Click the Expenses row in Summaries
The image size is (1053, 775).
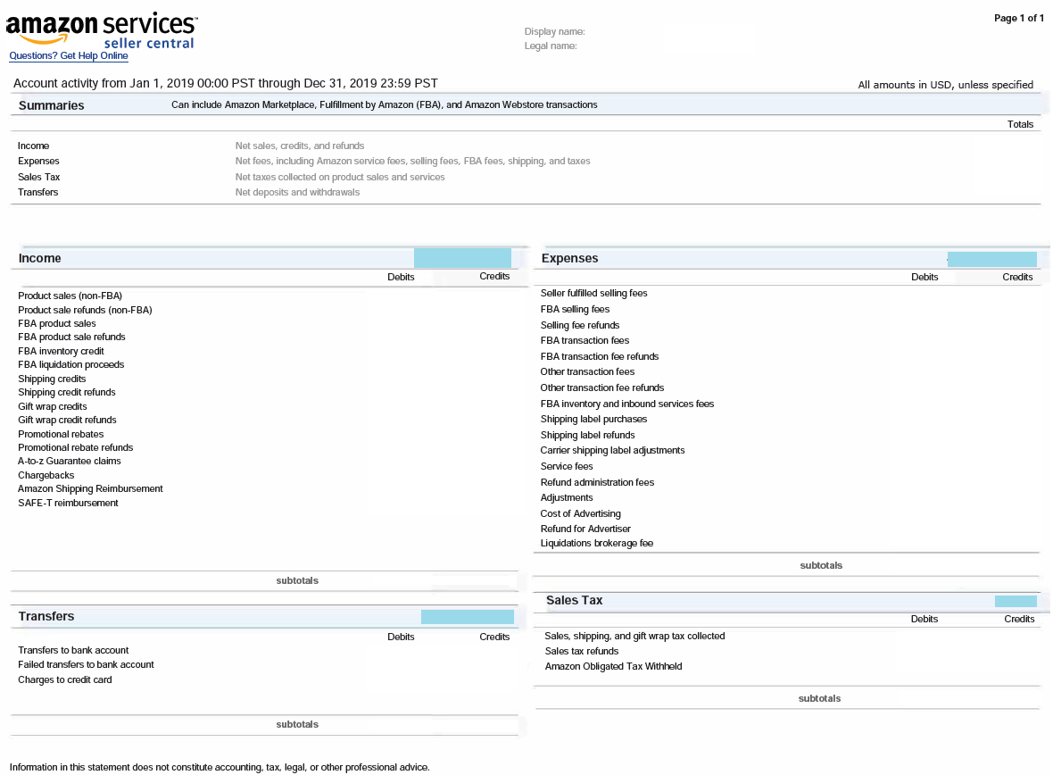pyautogui.click(x=38, y=162)
